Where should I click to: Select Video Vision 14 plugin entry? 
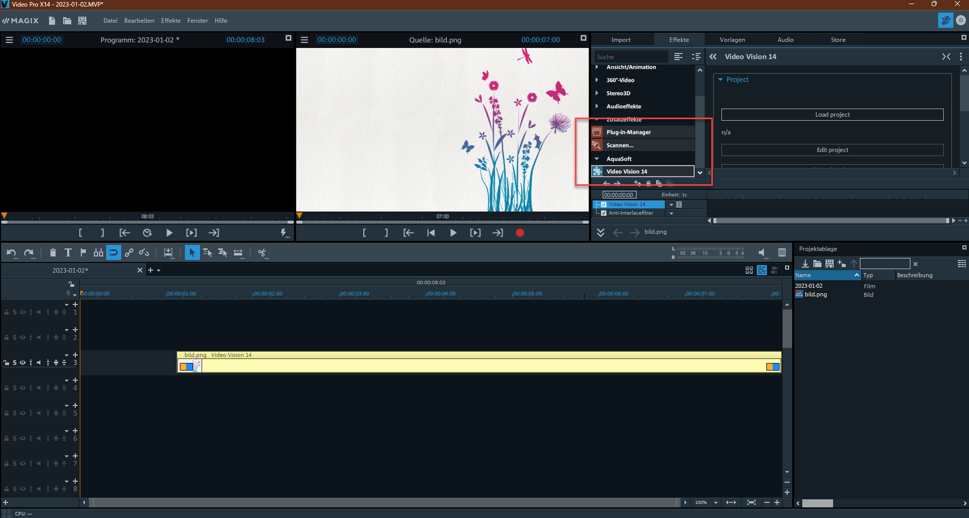(643, 172)
